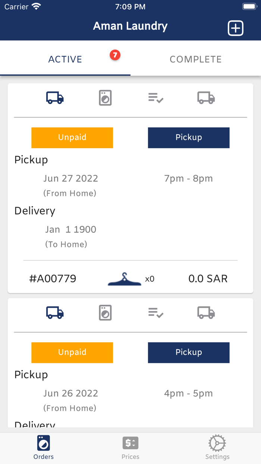Image resolution: width=261 pixels, height=464 pixels.
Task: Tap second order's washing machine stage icon
Action: click(x=105, y=313)
